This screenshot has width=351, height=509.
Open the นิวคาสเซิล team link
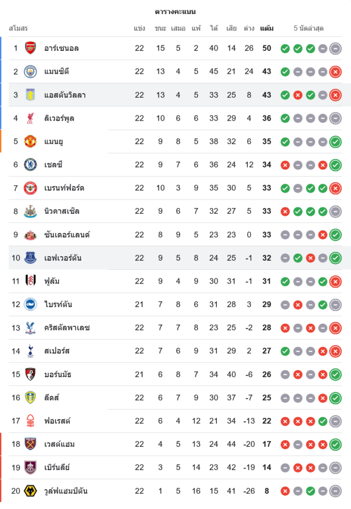click(61, 211)
